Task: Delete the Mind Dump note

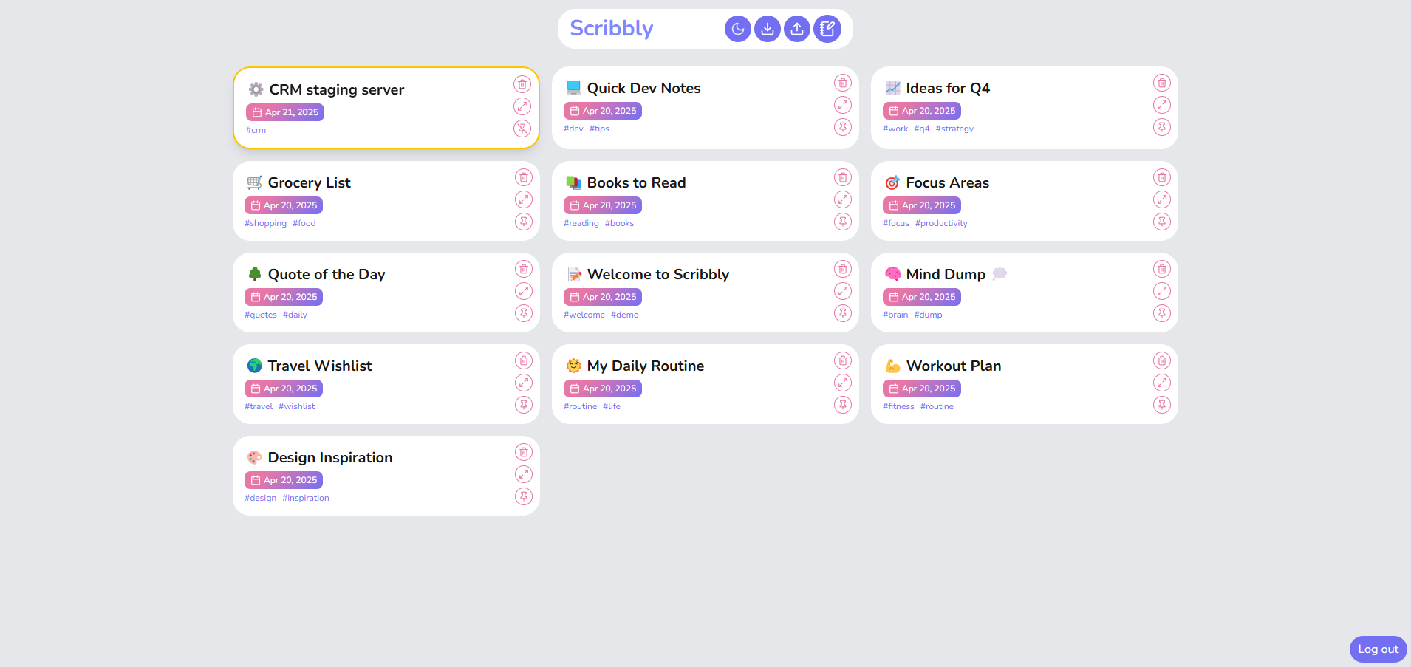Action: tap(1162, 269)
